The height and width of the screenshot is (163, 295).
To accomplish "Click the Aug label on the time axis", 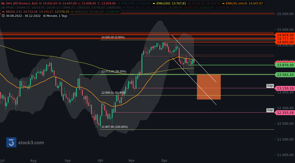I will coord(33,161).
